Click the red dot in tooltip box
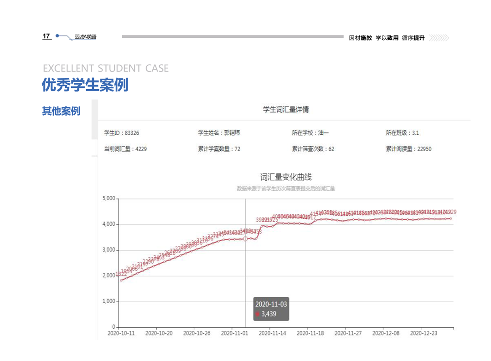The height and width of the screenshot is (361, 491). pyautogui.click(x=258, y=314)
